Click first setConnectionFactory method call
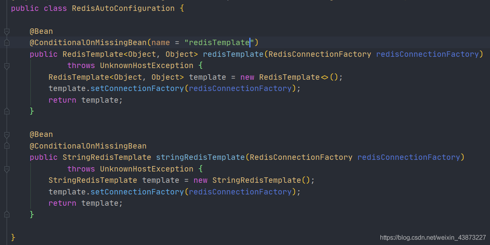The height and width of the screenshot is (245, 490). point(137,88)
